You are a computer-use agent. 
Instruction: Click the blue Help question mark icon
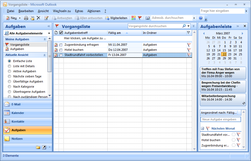click(200, 18)
